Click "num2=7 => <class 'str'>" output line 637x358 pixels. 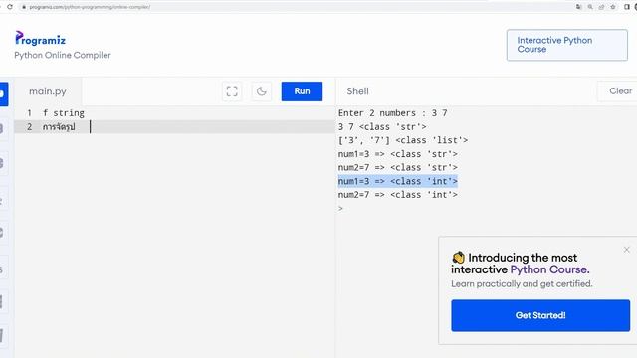click(x=398, y=168)
